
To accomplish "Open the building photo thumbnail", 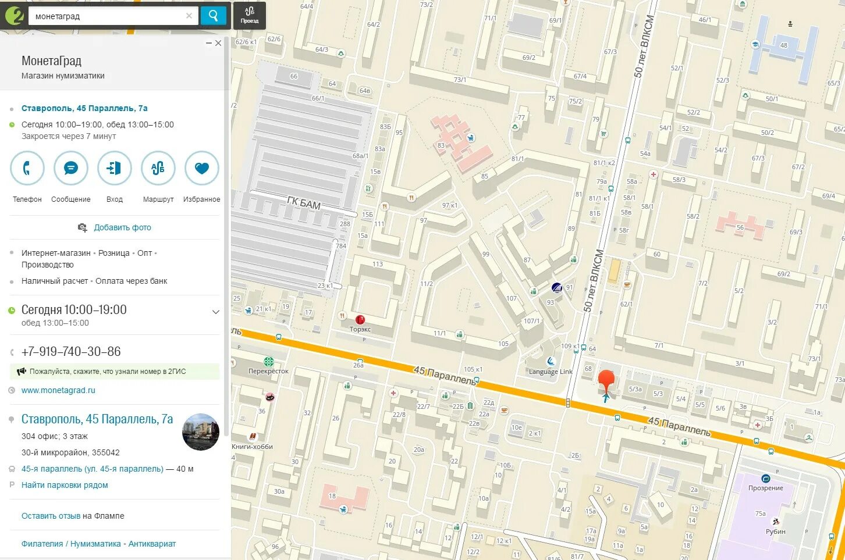I will coord(201,432).
